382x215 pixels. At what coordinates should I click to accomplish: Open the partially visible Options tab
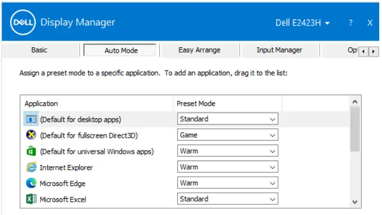340,50
